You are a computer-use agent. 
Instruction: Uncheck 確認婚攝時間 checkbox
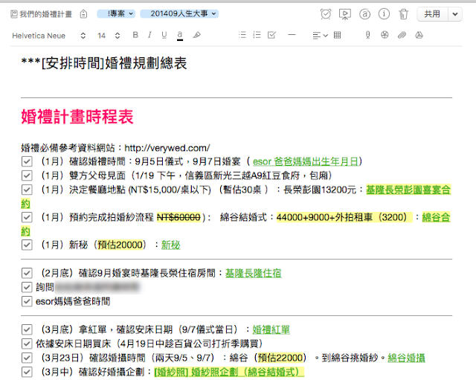pyautogui.click(x=27, y=358)
